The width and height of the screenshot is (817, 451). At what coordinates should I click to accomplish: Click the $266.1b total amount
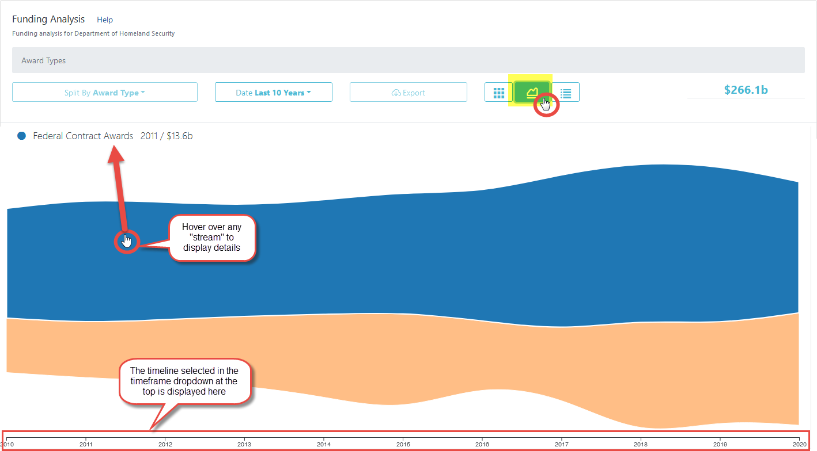tap(746, 90)
